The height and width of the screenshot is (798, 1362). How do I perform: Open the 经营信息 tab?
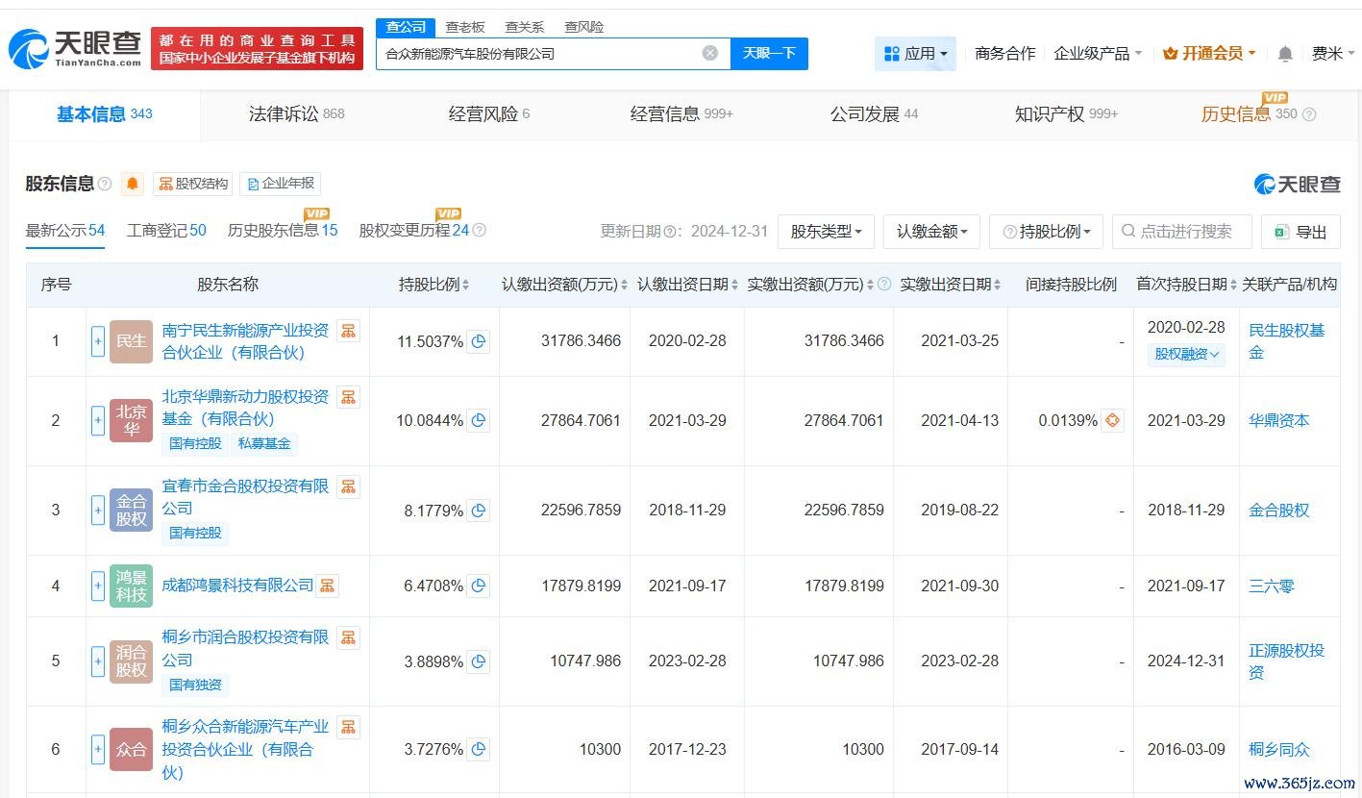pos(681,114)
